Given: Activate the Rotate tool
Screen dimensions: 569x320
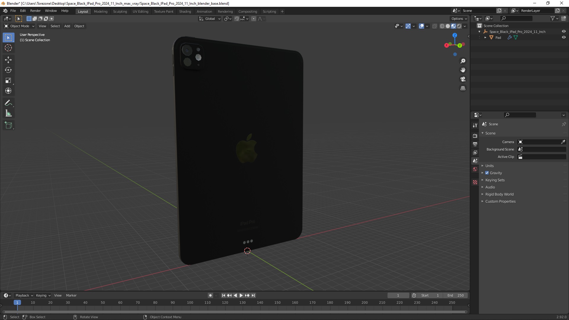Looking at the screenshot, I should coord(8,70).
